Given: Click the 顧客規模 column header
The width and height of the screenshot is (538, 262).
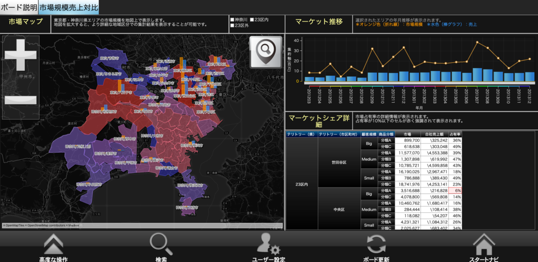Looking at the screenshot, I should [369, 134].
